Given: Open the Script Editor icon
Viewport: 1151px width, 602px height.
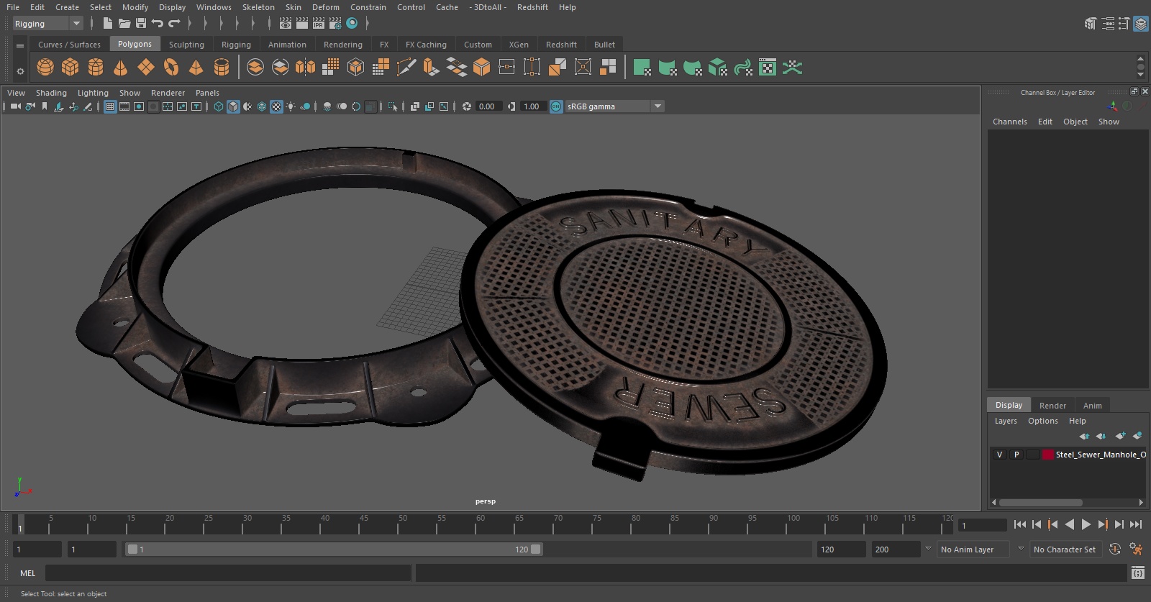Looking at the screenshot, I should 1137,573.
